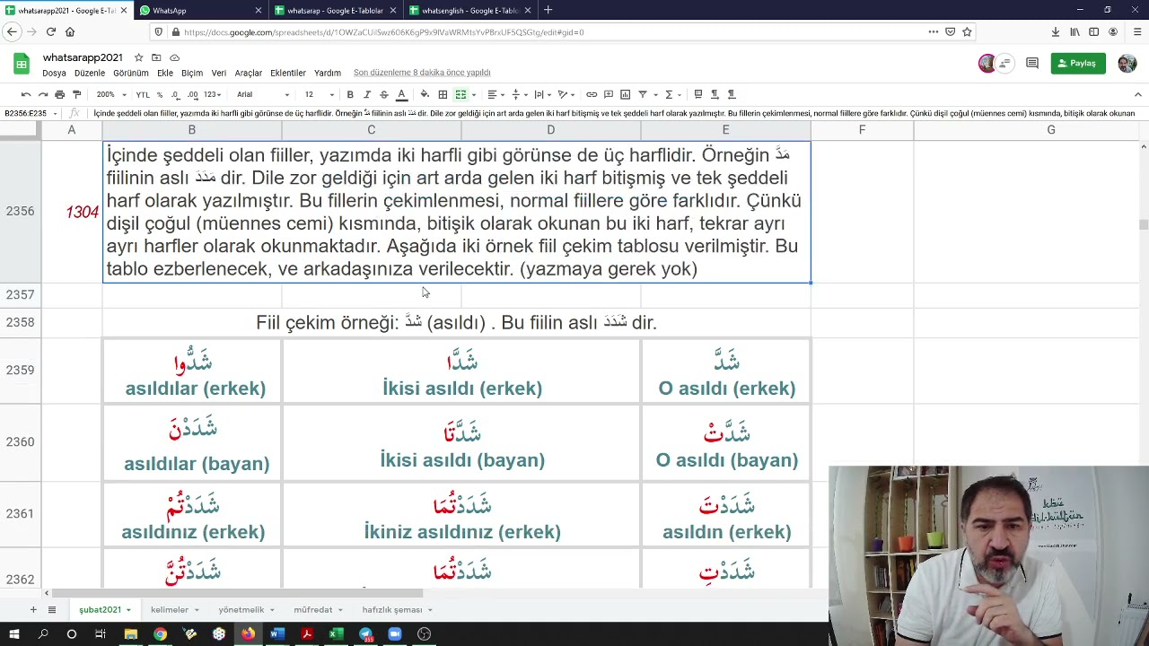This screenshot has width=1149, height=646.
Task: Click the redo arrow in toolbar
Action: 42,94
